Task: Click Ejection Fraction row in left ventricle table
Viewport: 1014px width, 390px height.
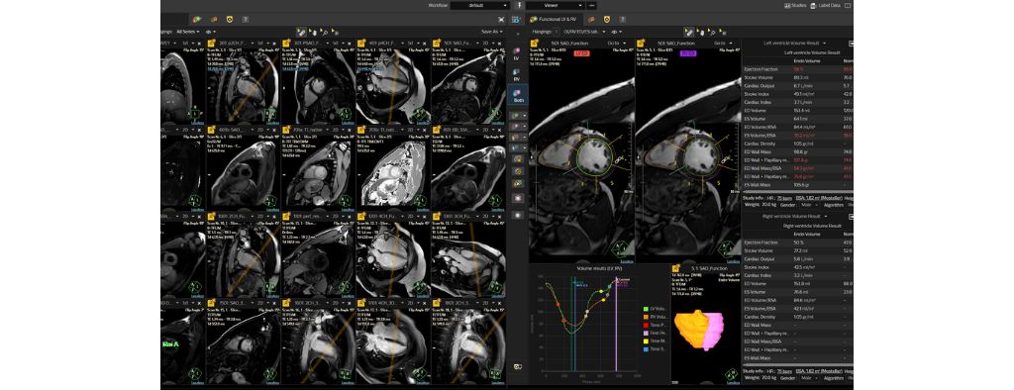Action: coord(797,68)
